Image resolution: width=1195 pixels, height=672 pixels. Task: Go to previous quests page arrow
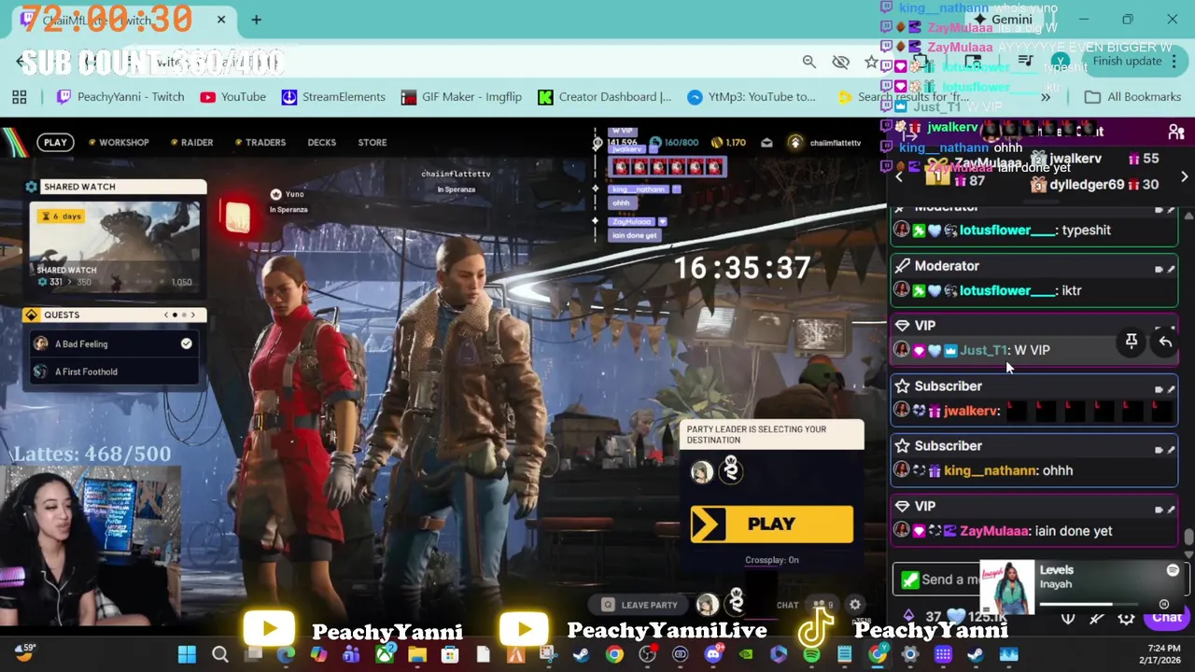click(166, 315)
